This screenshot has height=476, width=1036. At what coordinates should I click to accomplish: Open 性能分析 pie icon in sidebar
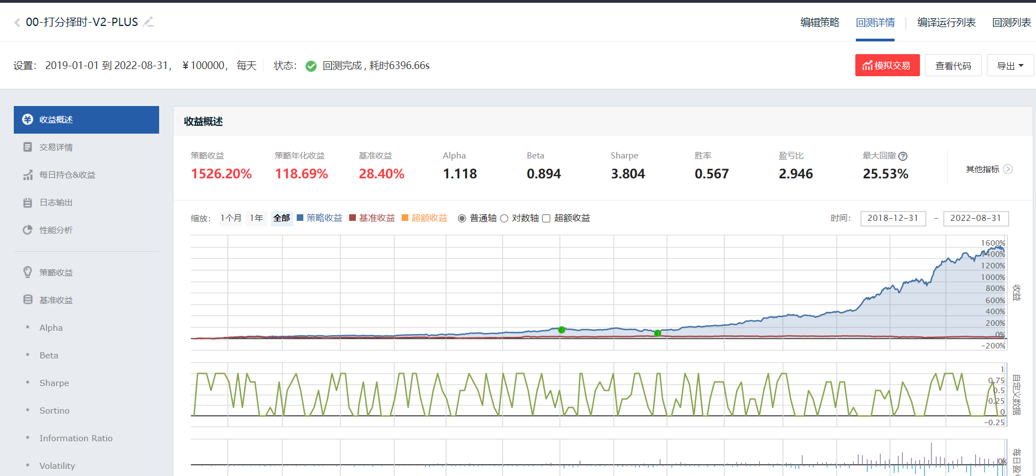coord(28,230)
